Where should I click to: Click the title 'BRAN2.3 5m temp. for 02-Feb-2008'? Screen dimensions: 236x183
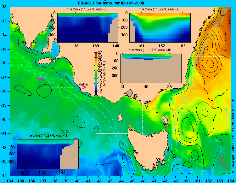click(111, 3)
